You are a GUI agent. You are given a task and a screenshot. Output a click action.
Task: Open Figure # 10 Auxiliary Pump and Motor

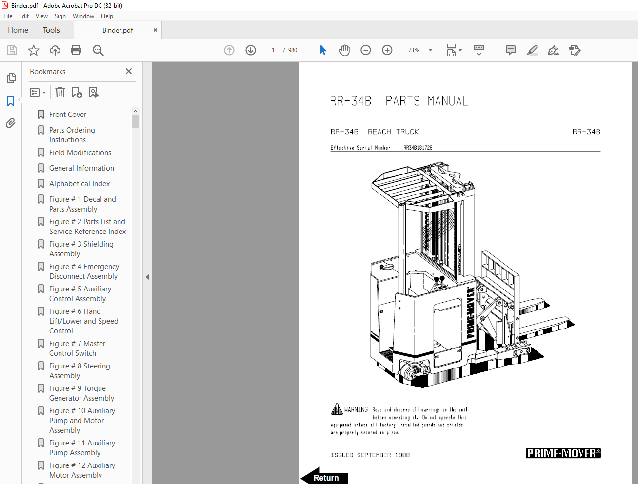[82, 421]
